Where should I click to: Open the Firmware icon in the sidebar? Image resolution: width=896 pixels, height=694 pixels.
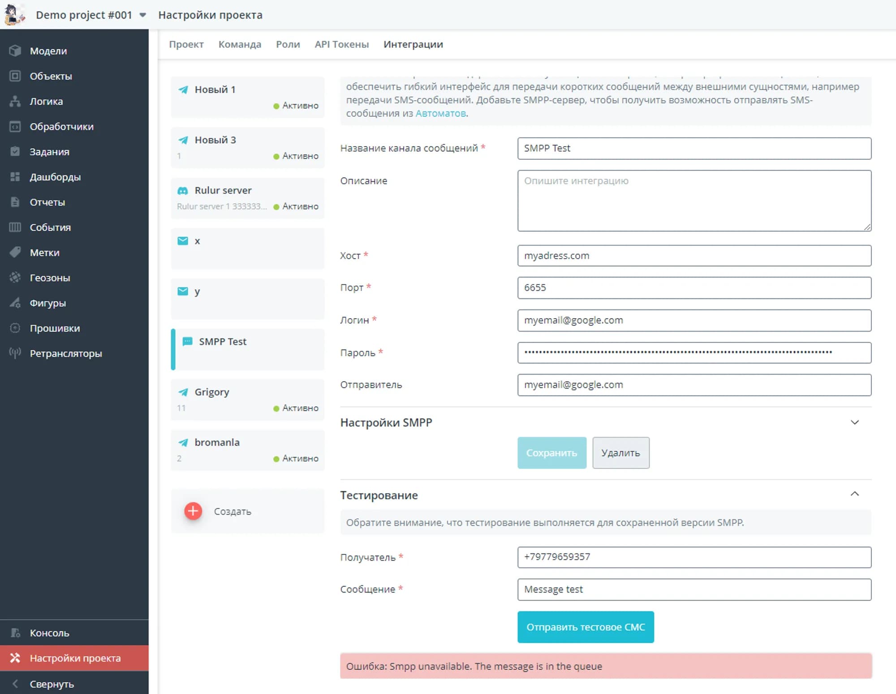pos(15,328)
